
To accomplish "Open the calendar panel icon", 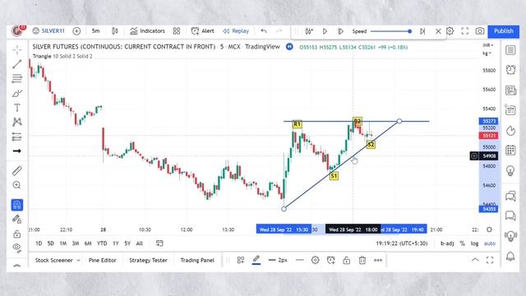I will (x=510, y=150).
